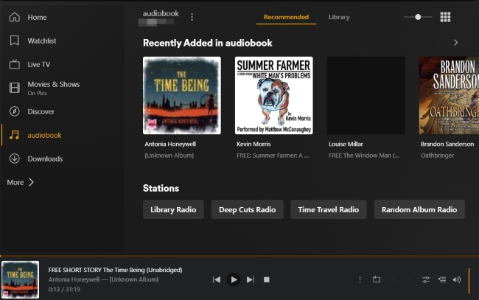Screen dimensions: 479x300
Task: Click the Play button in player
Action: [x=234, y=279]
